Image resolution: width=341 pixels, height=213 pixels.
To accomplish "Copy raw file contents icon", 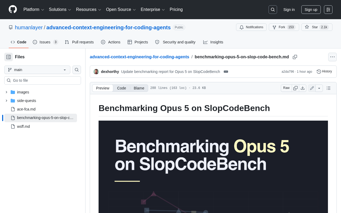I will (x=295, y=88).
